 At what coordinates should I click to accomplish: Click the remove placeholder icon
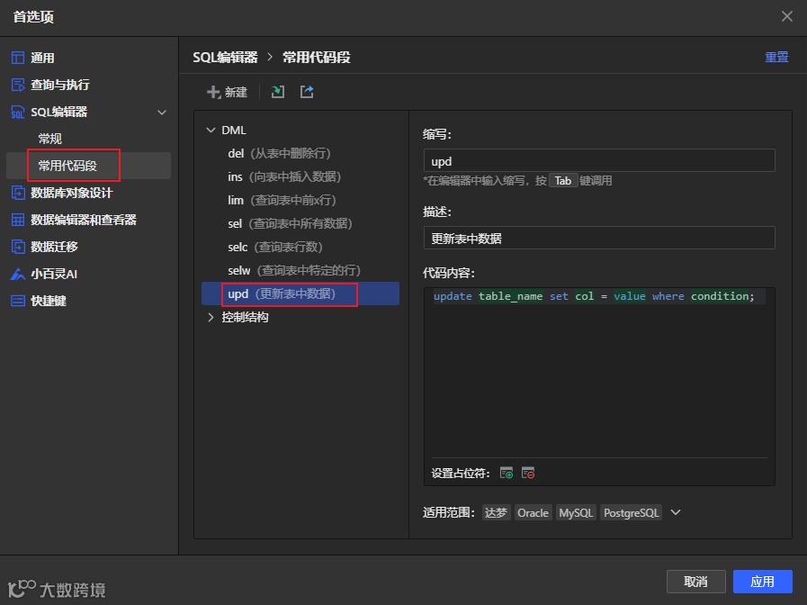(528, 473)
